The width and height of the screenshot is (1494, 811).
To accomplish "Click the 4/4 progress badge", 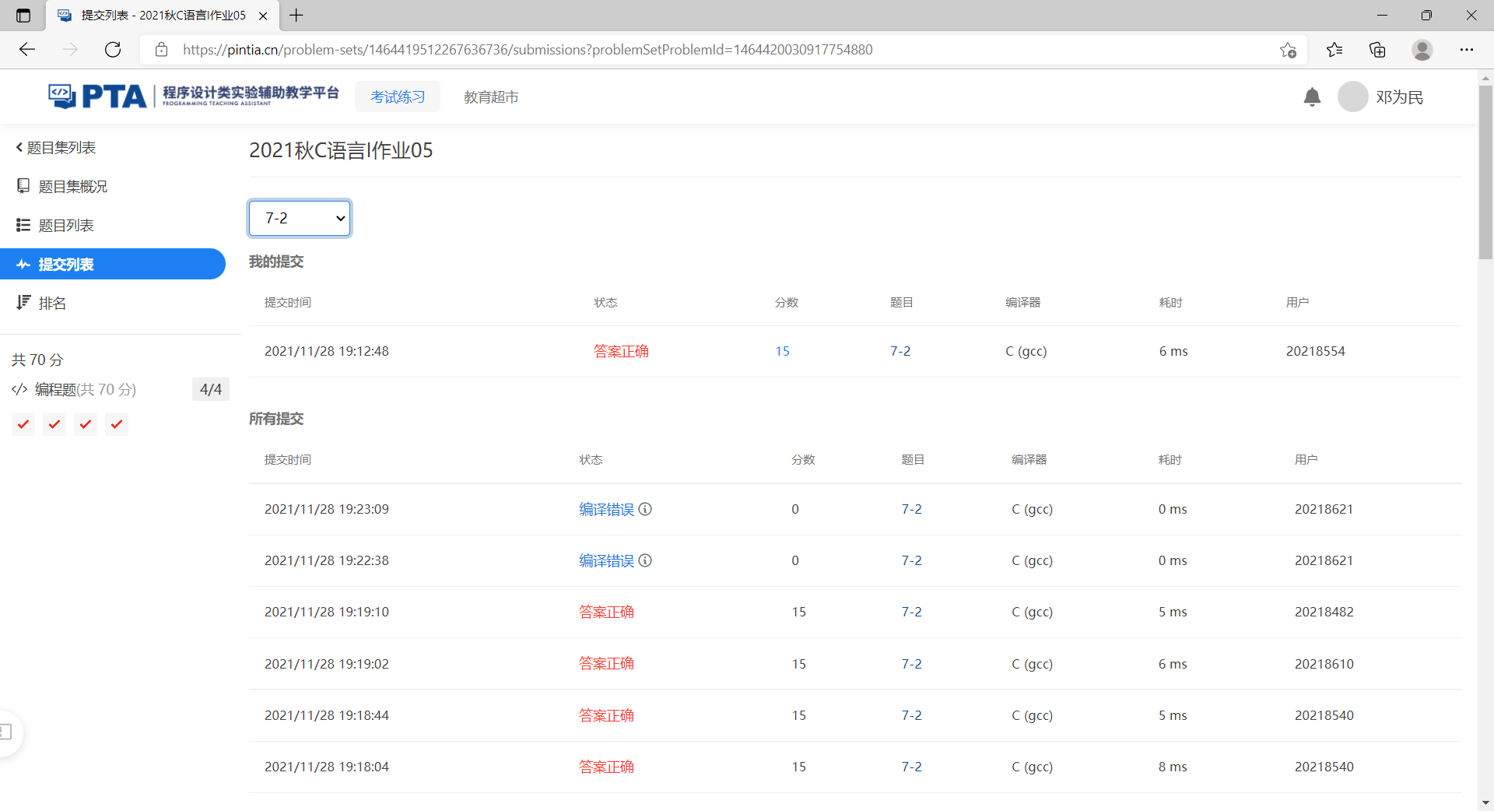I will (211, 389).
